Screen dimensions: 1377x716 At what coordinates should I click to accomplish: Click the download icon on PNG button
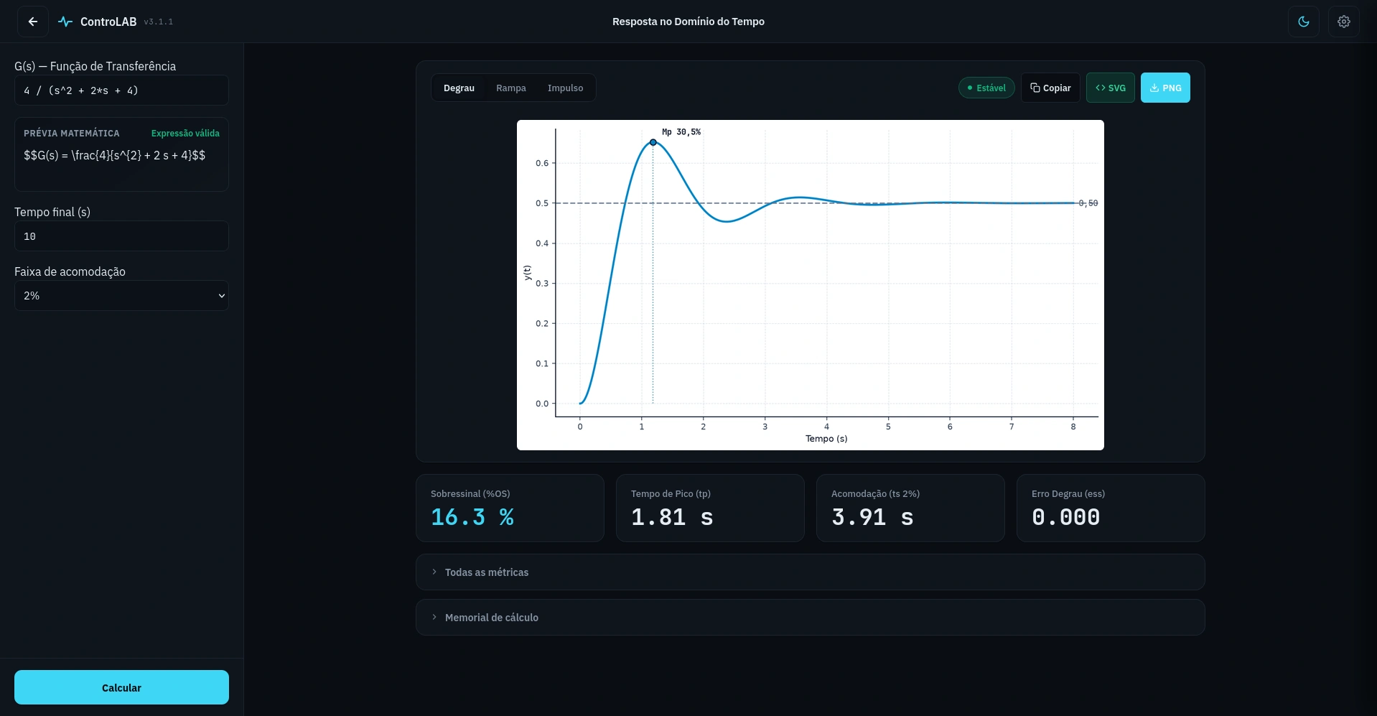(1154, 88)
